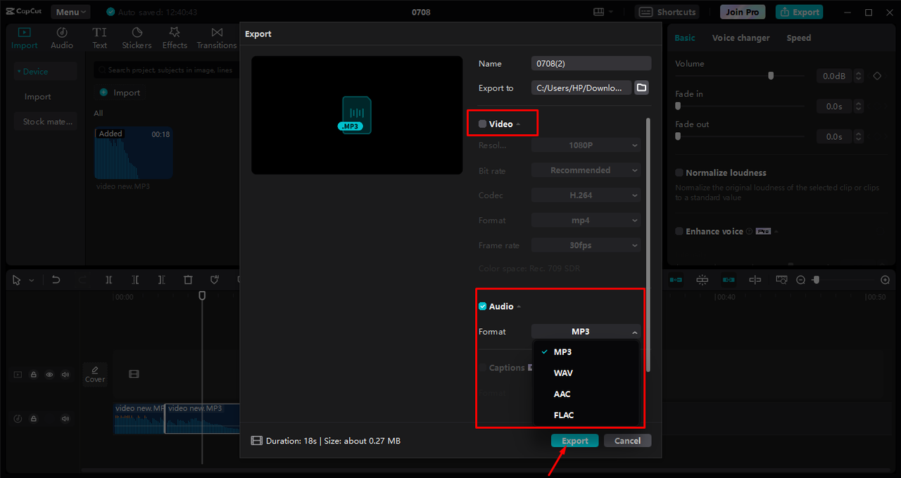Viewport: 901px width, 478px height.
Task: Hide the main video track eye
Action: point(49,375)
